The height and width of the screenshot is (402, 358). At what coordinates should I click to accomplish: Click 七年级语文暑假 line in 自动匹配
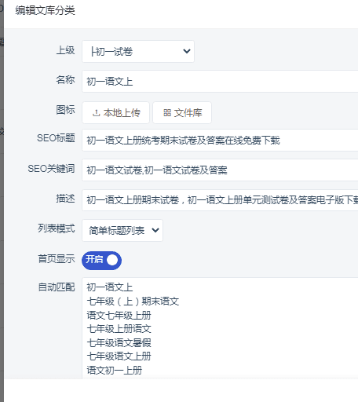[x=119, y=342]
